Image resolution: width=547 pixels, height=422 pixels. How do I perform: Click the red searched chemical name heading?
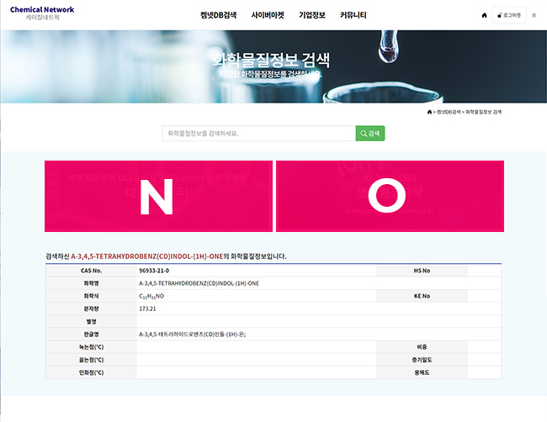click(147, 256)
